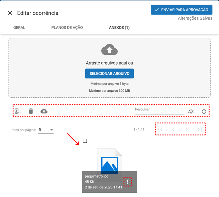Viewport: 219px width, 197px height.
Task: Switch to the Geral tab
Action: tap(19, 28)
